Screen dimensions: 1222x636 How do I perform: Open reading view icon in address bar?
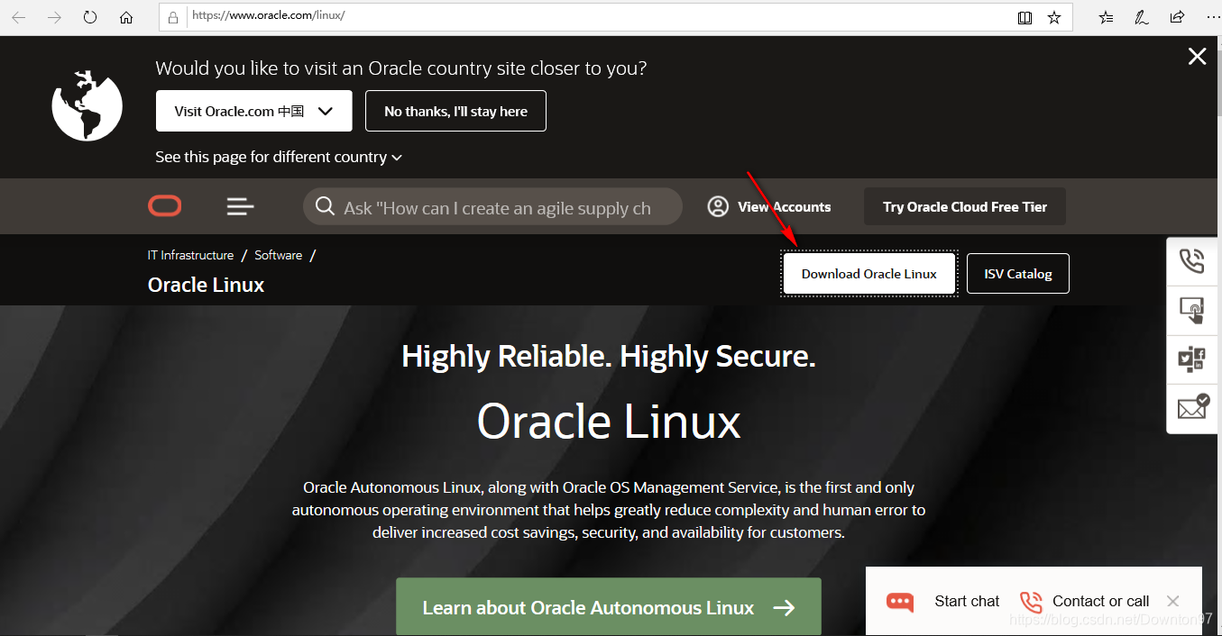1024,17
